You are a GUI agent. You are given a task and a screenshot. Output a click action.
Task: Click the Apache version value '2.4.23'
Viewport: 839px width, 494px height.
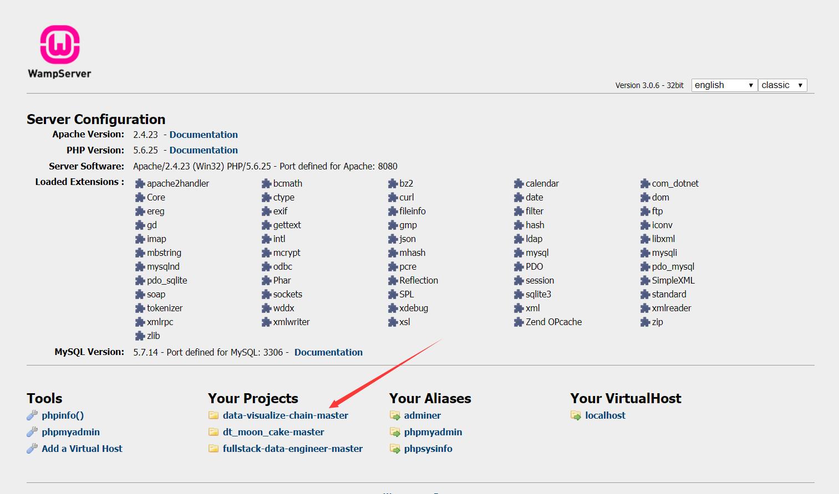coord(145,135)
